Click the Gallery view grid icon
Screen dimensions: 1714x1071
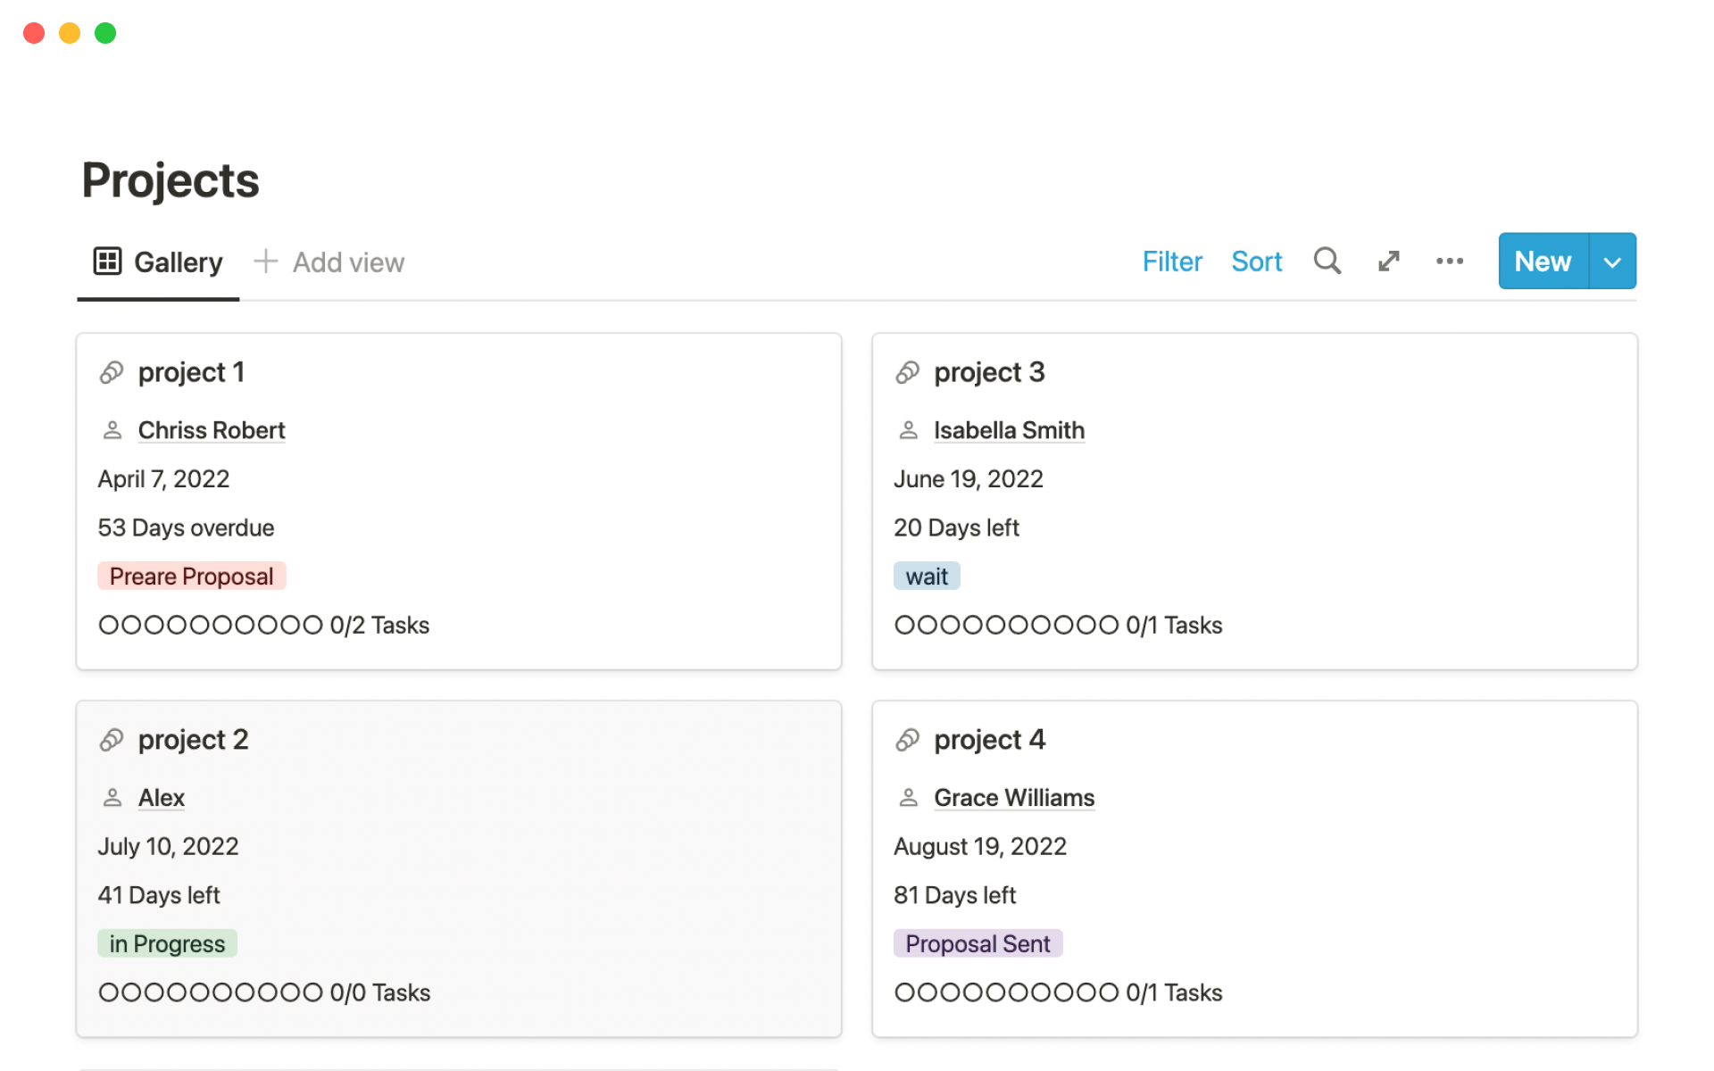107,262
